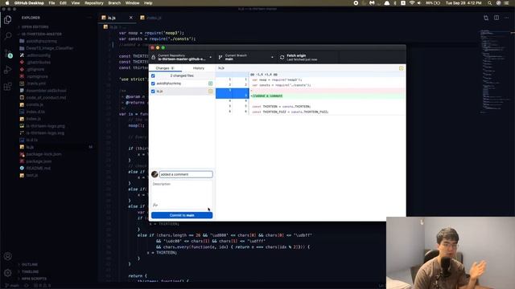Click the volume icon in macOS menu bar
Image resolution: width=515 pixels, height=289 pixels.
[x=419, y=3]
